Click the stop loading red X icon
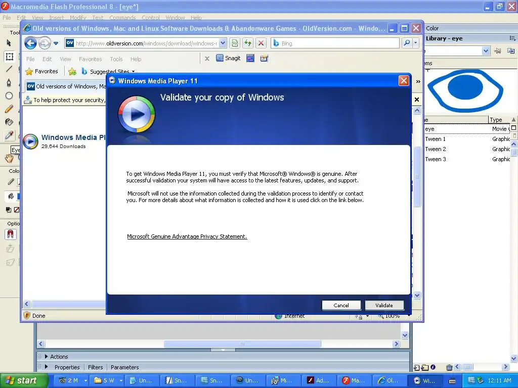This screenshot has width=518, height=388. tap(261, 43)
